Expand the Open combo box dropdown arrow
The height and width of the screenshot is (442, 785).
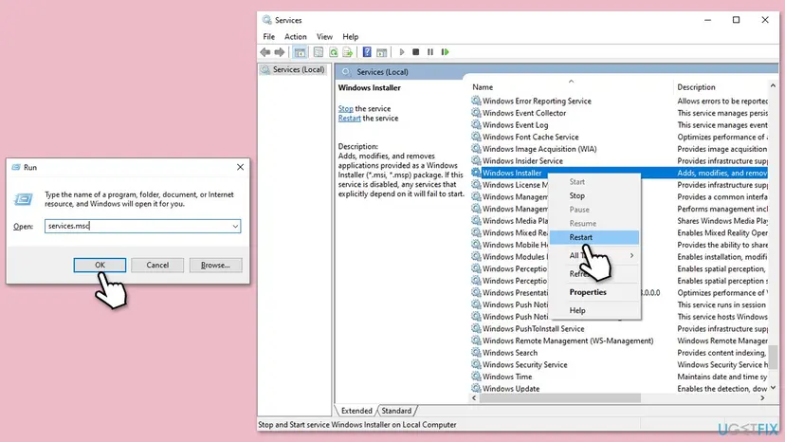(x=235, y=226)
